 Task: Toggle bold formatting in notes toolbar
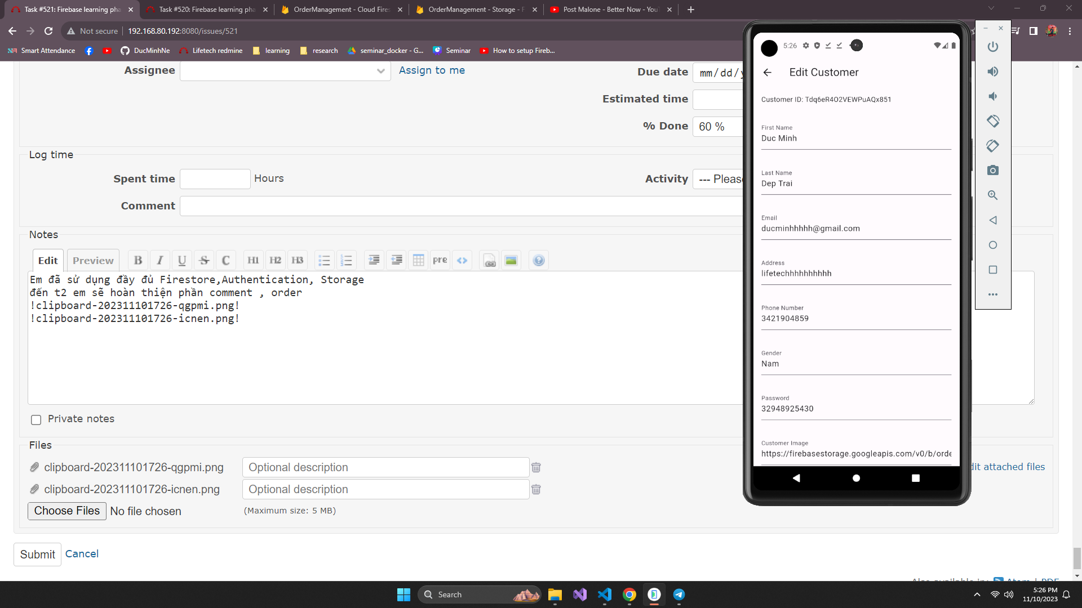(x=138, y=260)
